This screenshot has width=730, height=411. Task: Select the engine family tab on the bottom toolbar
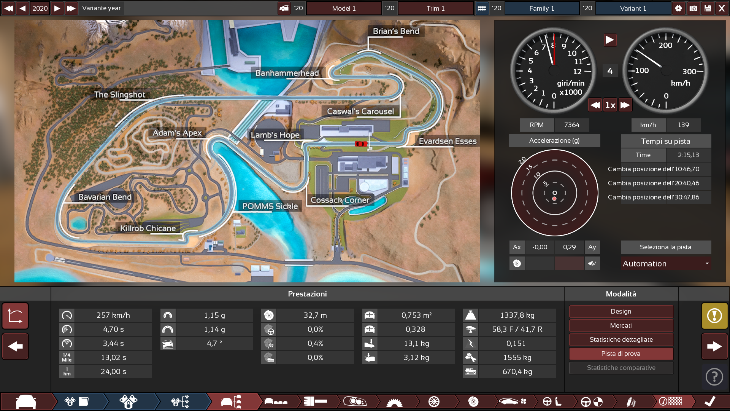[x=76, y=401]
